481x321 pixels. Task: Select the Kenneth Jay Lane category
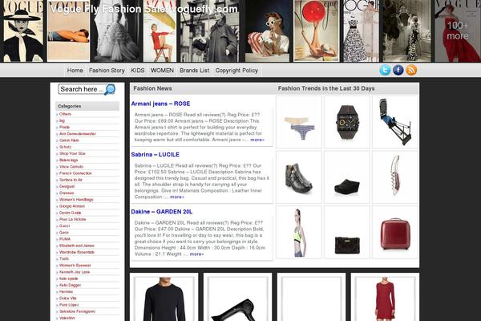click(x=75, y=272)
